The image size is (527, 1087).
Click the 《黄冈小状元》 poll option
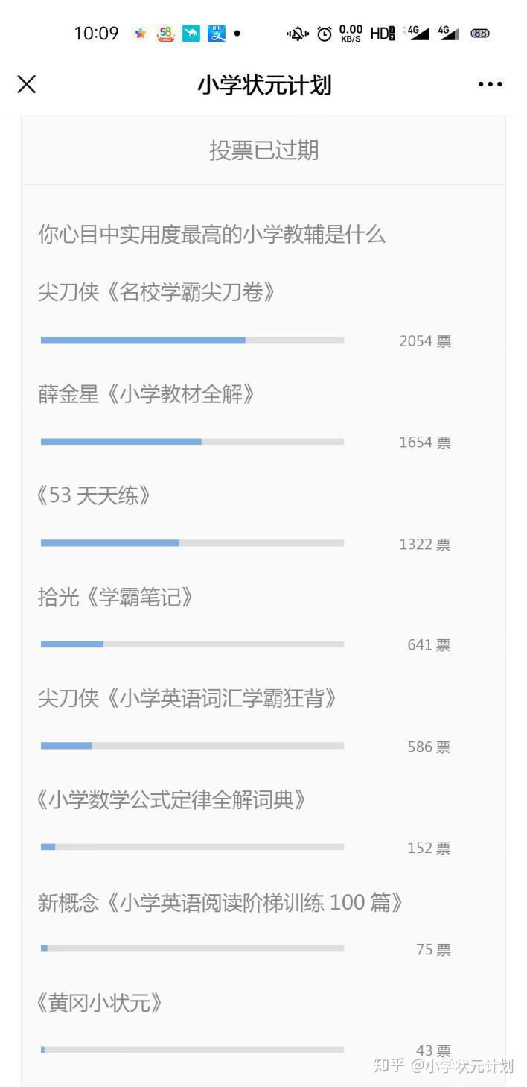click(x=100, y=1003)
